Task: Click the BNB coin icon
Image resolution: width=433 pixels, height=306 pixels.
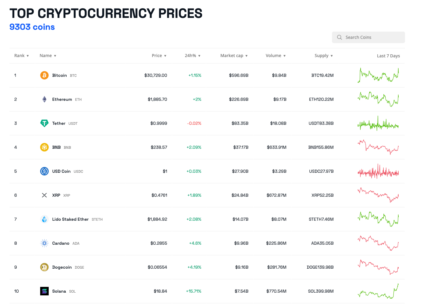Action: 44,147
